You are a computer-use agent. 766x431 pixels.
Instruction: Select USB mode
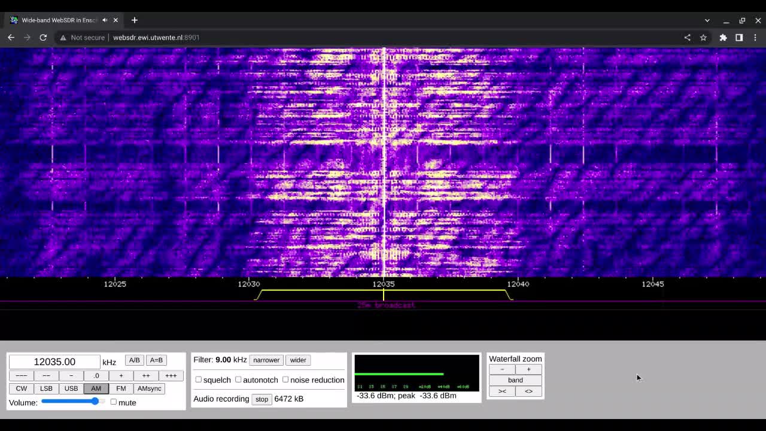[x=71, y=388]
